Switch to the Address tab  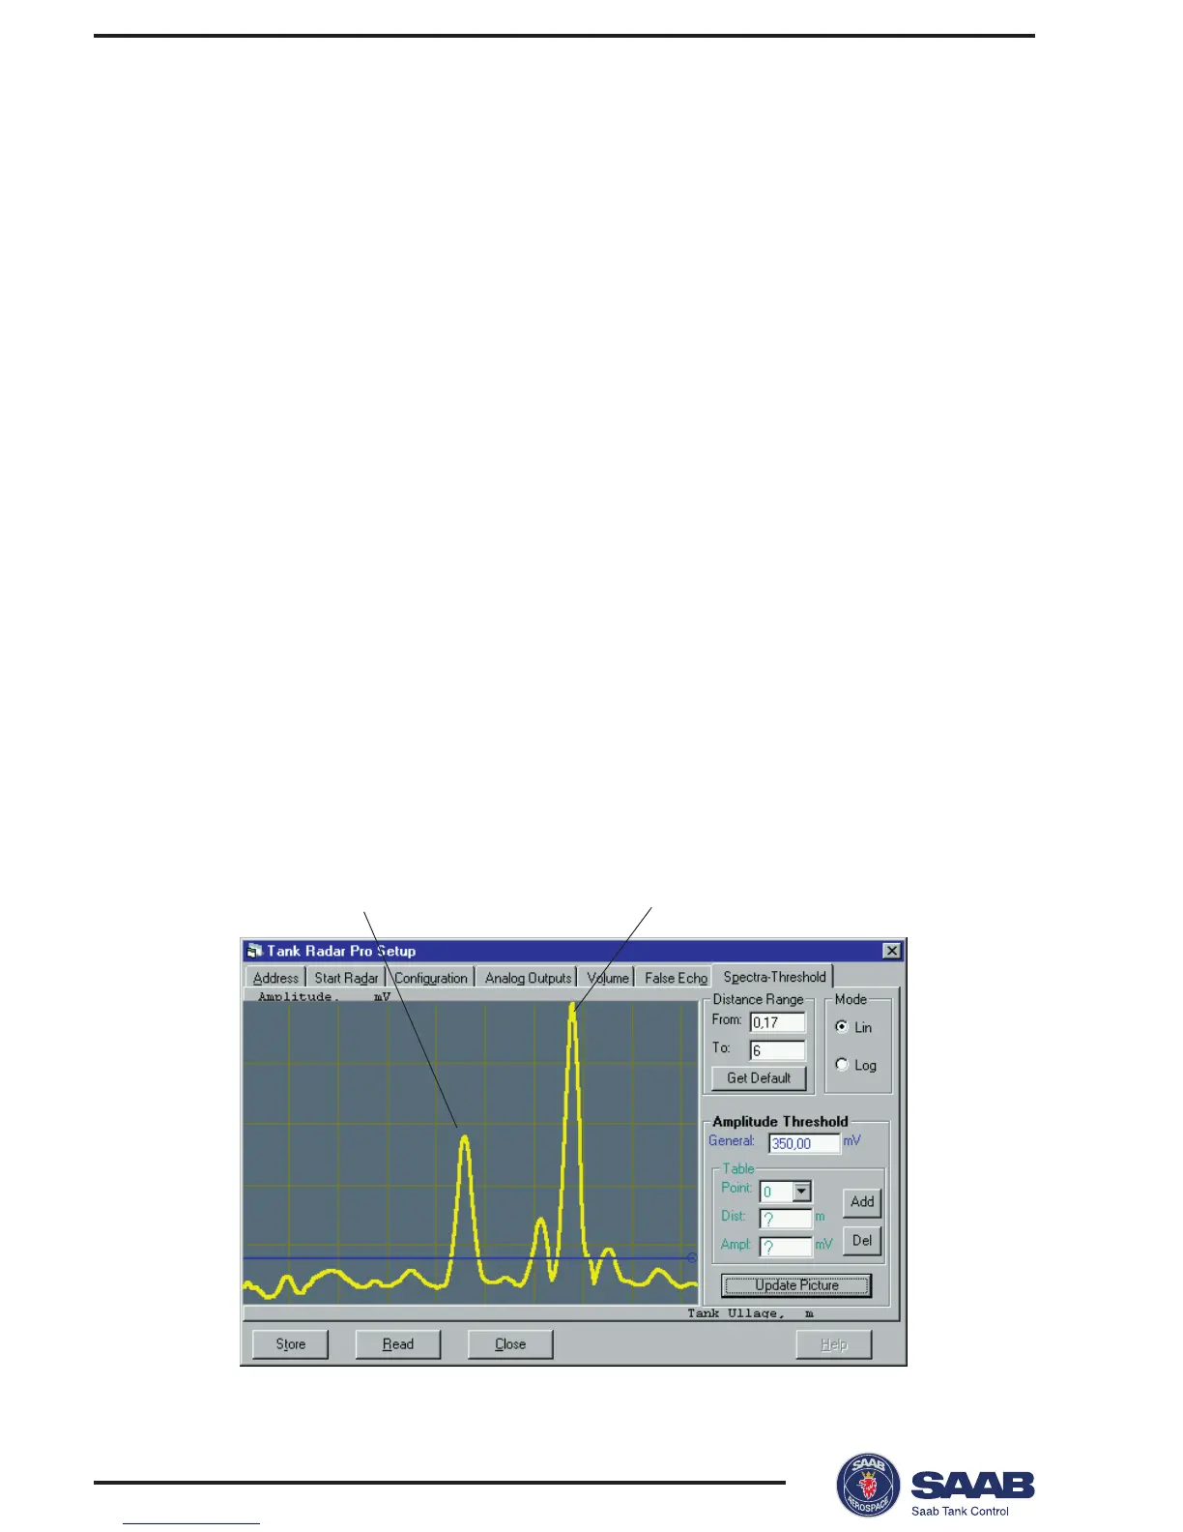tap(275, 978)
